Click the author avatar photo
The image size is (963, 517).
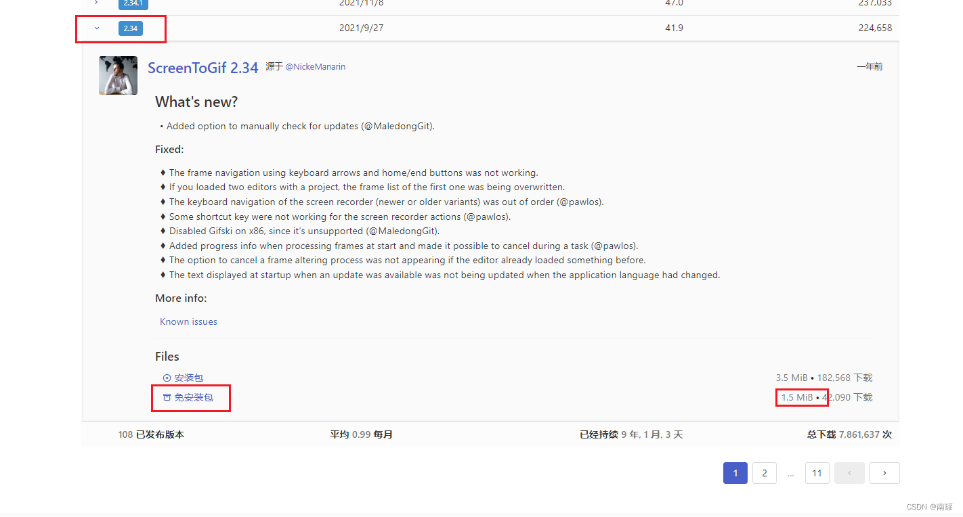119,75
